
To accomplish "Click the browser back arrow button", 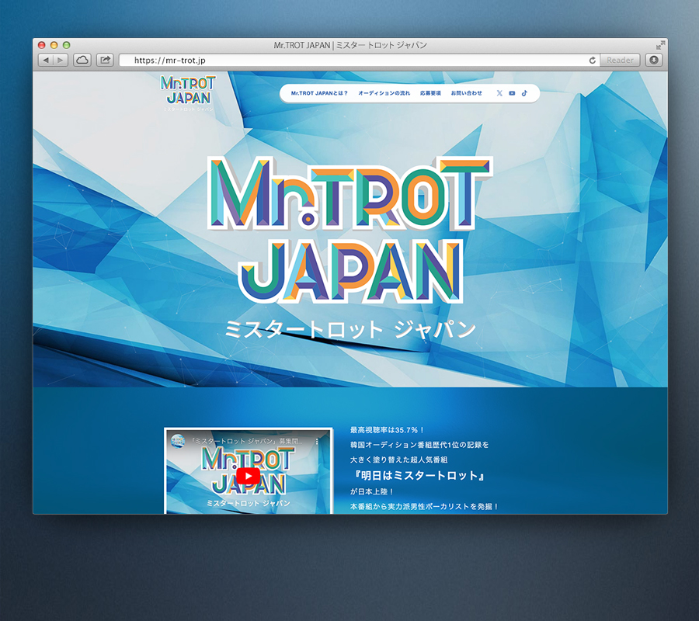I will [x=45, y=60].
